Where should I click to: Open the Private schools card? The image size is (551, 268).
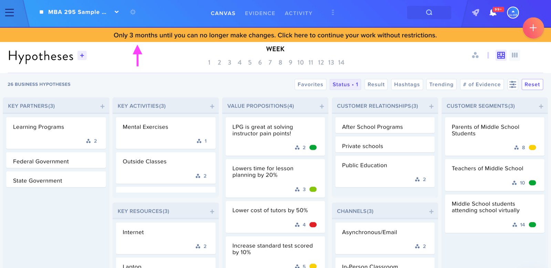[x=385, y=144]
